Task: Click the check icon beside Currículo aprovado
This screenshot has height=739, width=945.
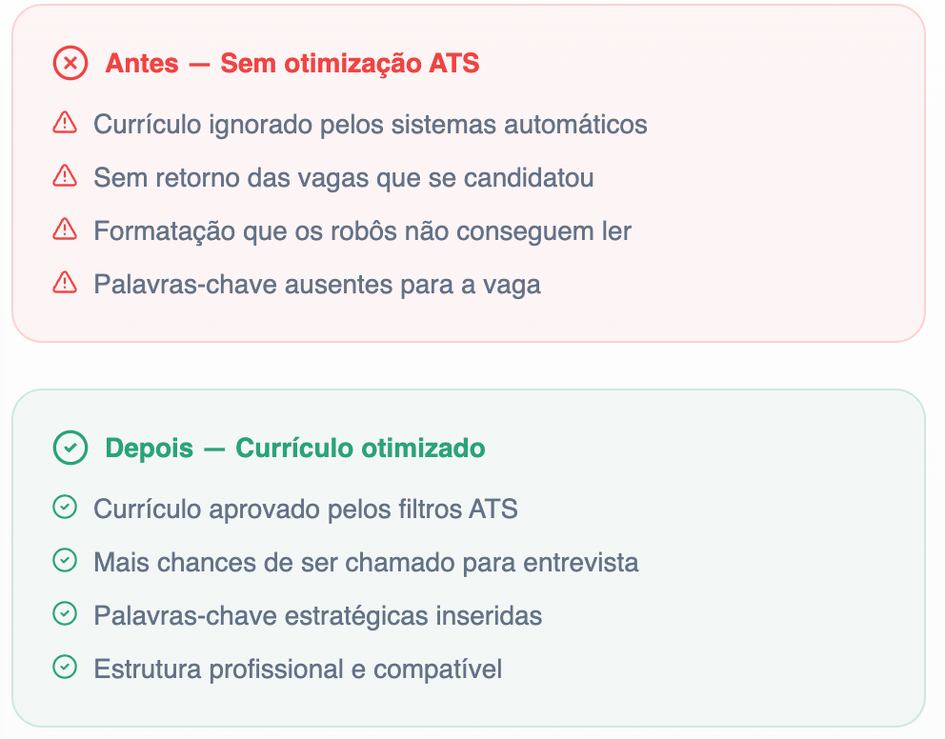Action: point(64,508)
